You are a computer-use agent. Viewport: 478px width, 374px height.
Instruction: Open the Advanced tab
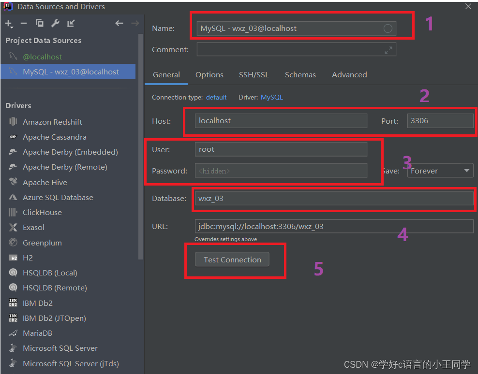(349, 75)
